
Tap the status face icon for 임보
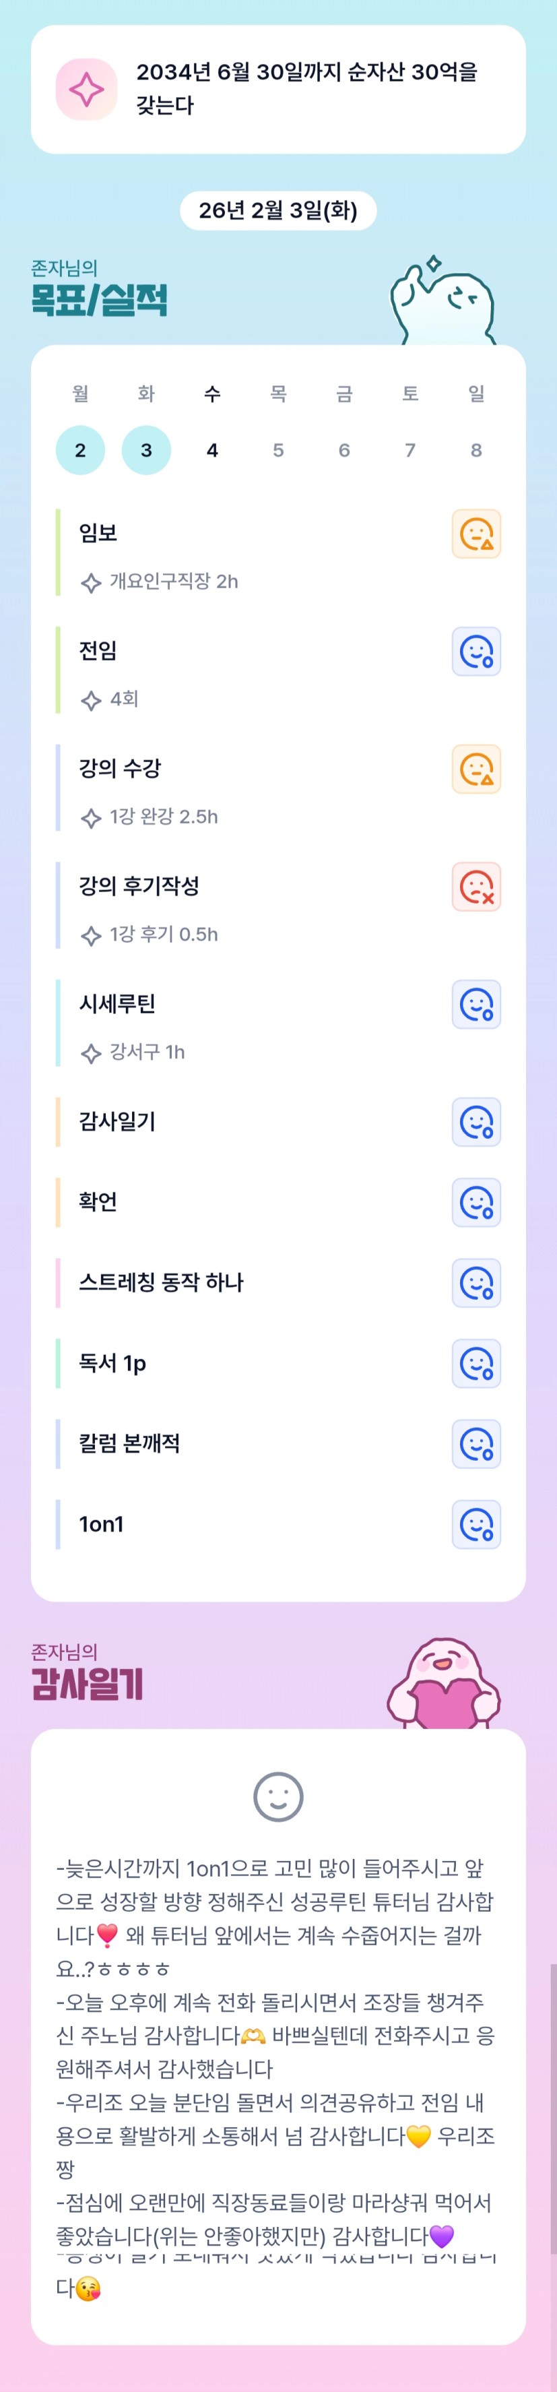(476, 534)
